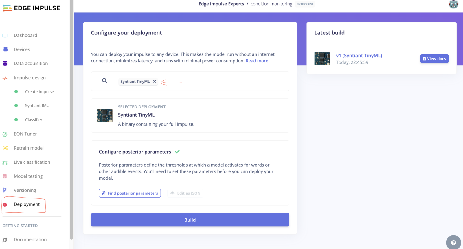
Task: Remove the Syntiant TinyML search tag
Action: point(155,82)
